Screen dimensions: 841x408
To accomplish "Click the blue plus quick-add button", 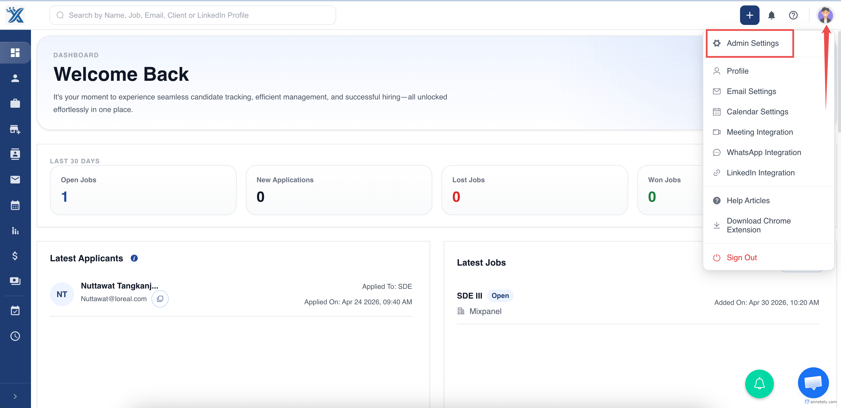I will coord(749,15).
